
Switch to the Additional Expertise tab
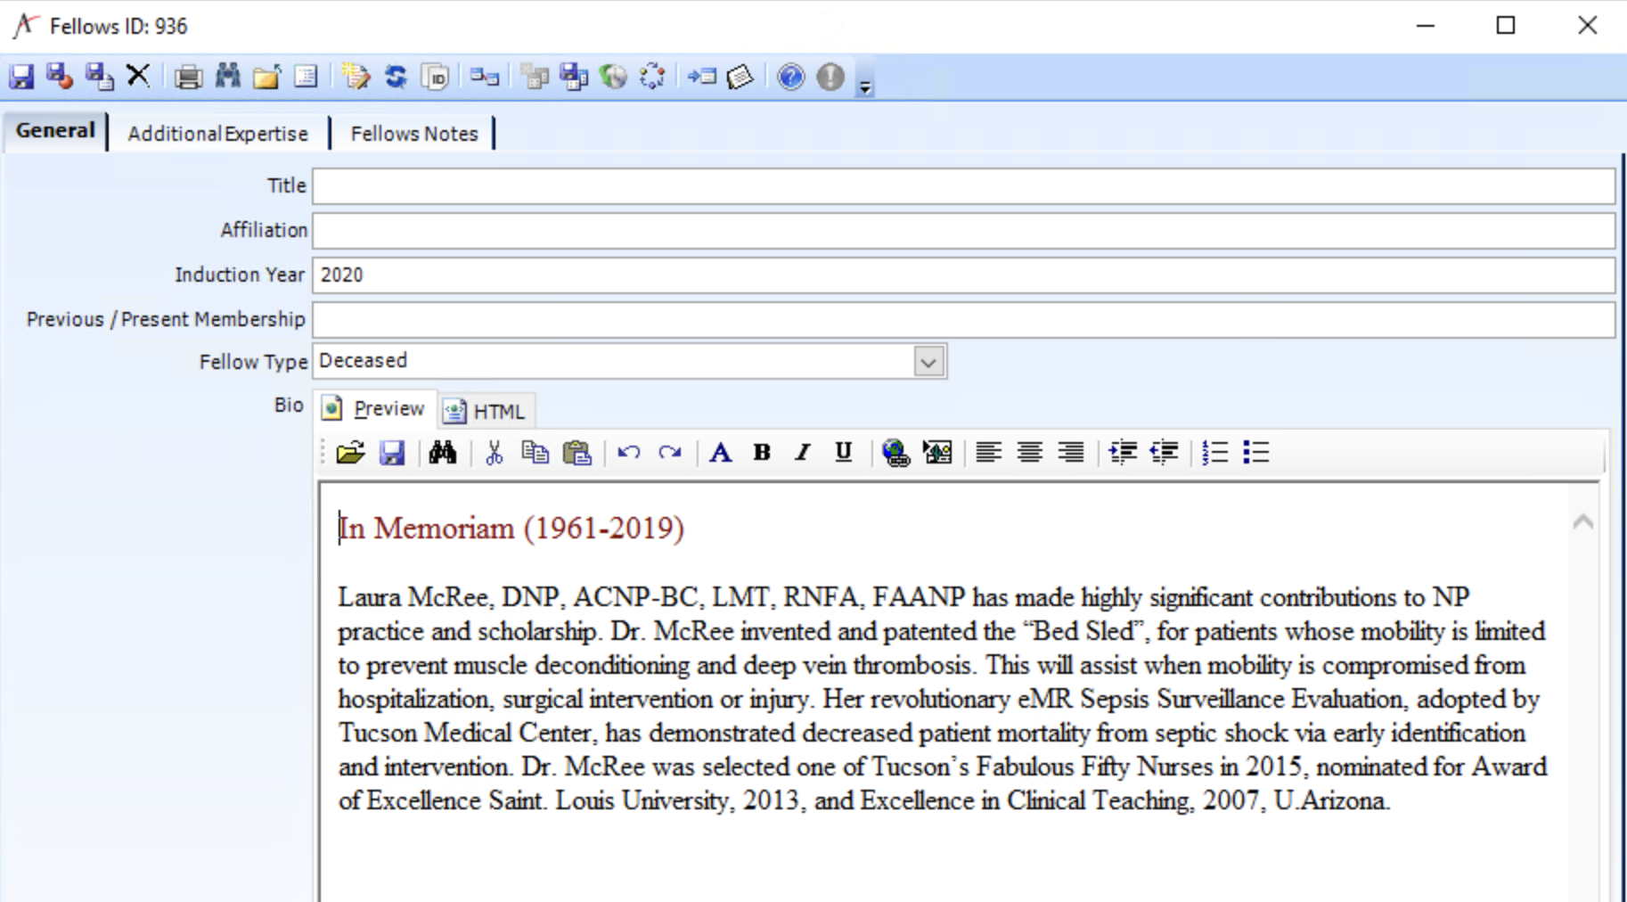pyautogui.click(x=218, y=134)
